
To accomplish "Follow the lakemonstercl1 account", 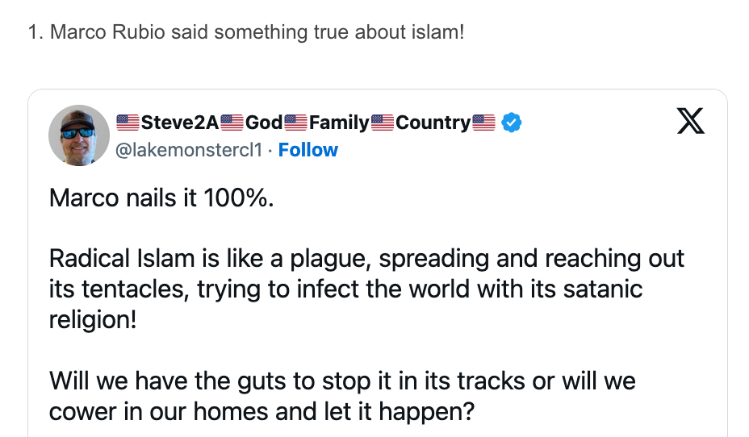I will [x=308, y=150].
